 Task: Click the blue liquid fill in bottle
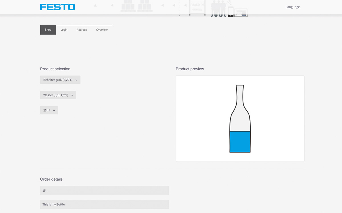point(240,142)
